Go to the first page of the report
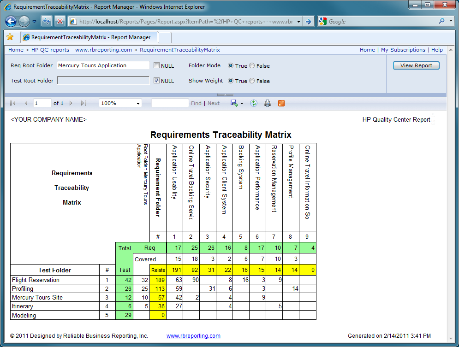The image size is (459, 347). tap(13, 103)
